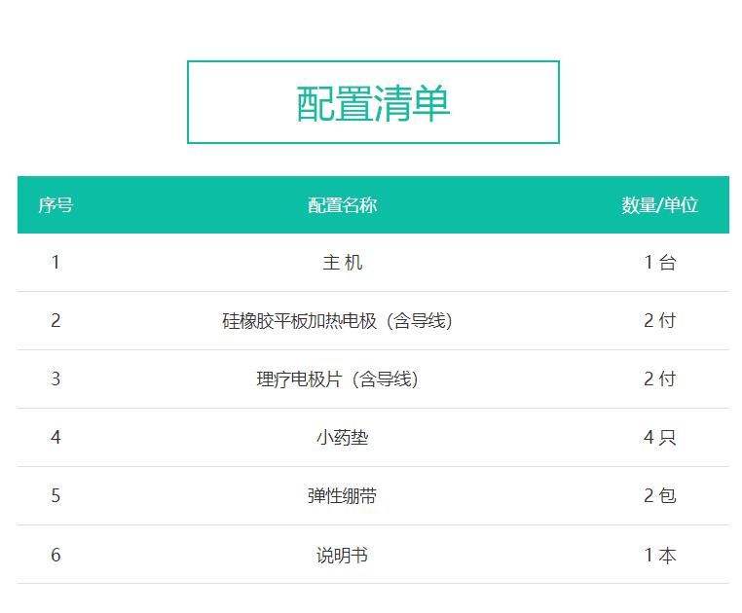The width and height of the screenshot is (742, 613).
Task: Click the 2 付 quantity for 理疗电极片
Action: tap(659, 379)
